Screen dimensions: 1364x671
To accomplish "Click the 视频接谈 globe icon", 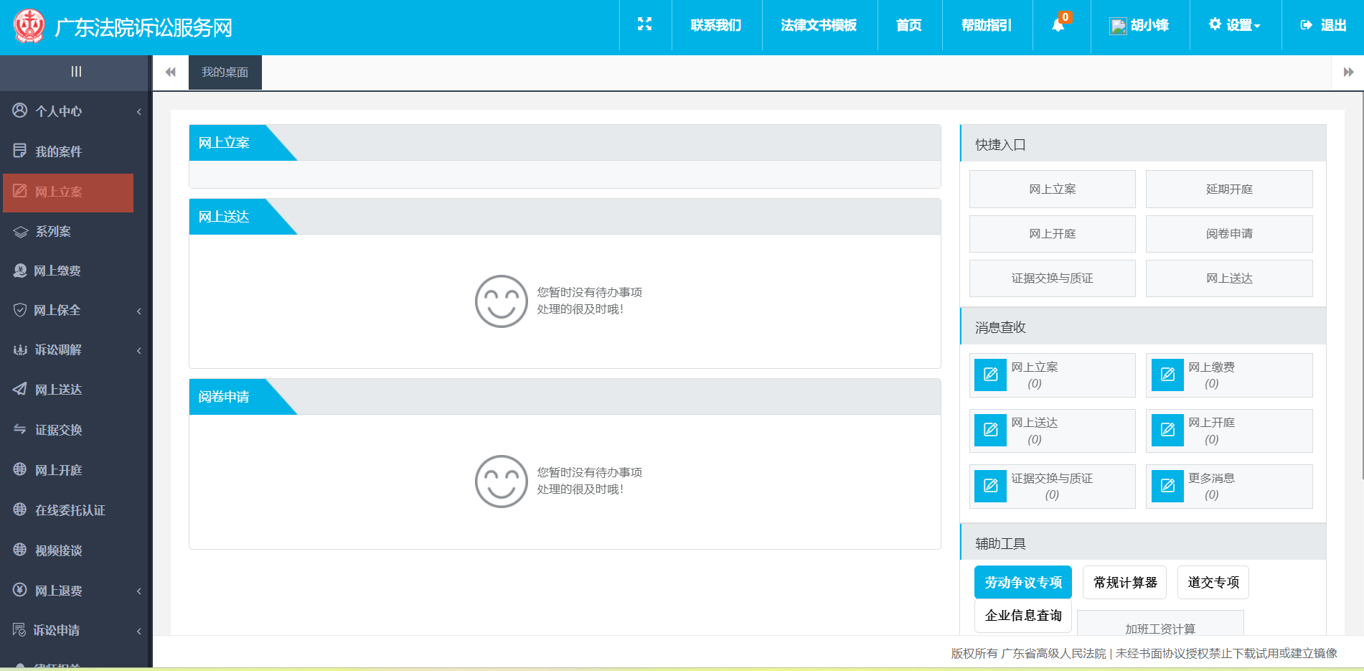I will point(20,550).
